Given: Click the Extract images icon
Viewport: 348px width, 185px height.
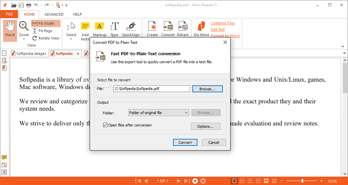Looking at the screenshot, I should tap(183, 29).
